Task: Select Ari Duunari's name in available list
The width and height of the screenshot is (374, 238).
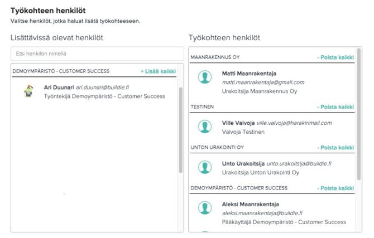Action: coord(59,88)
